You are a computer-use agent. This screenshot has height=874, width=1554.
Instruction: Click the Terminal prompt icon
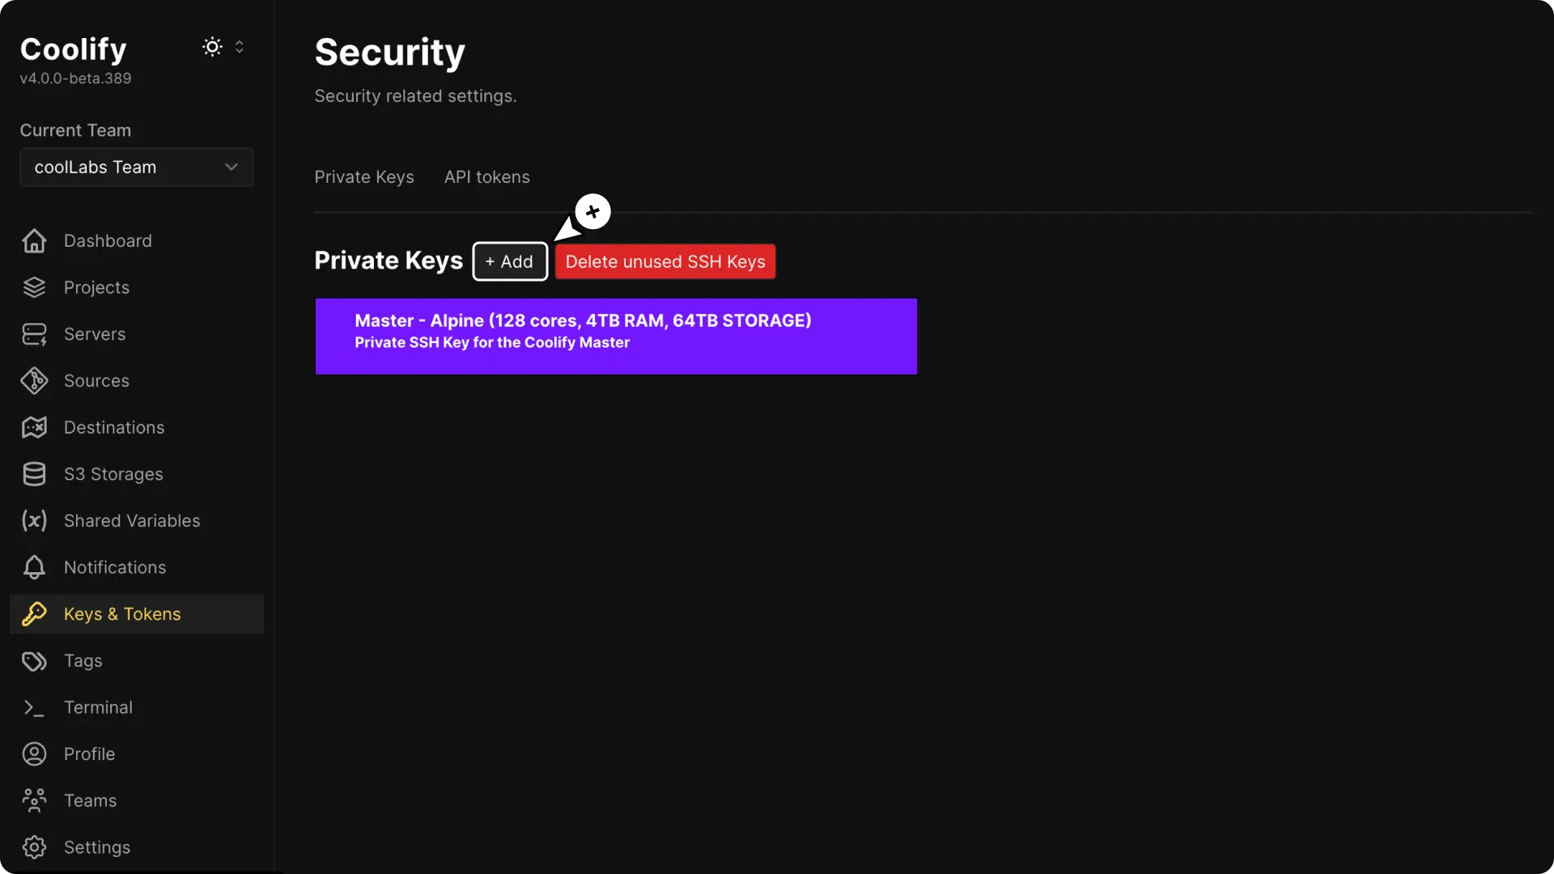tap(34, 708)
